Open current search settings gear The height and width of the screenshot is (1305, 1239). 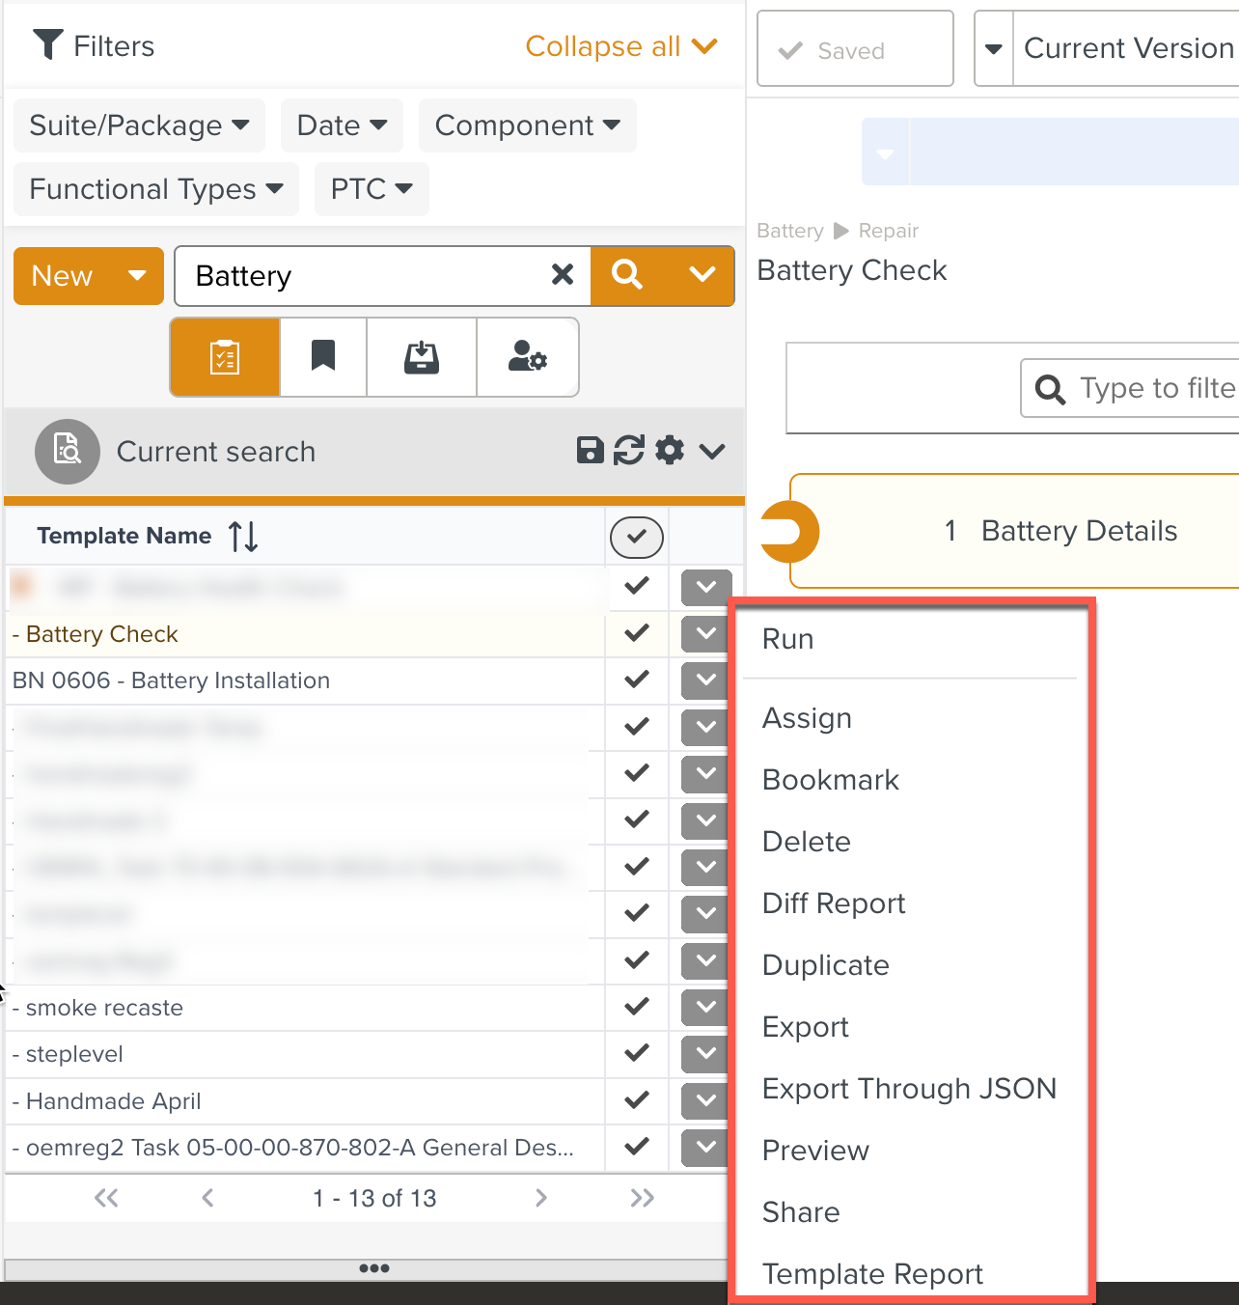[x=670, y=451]
